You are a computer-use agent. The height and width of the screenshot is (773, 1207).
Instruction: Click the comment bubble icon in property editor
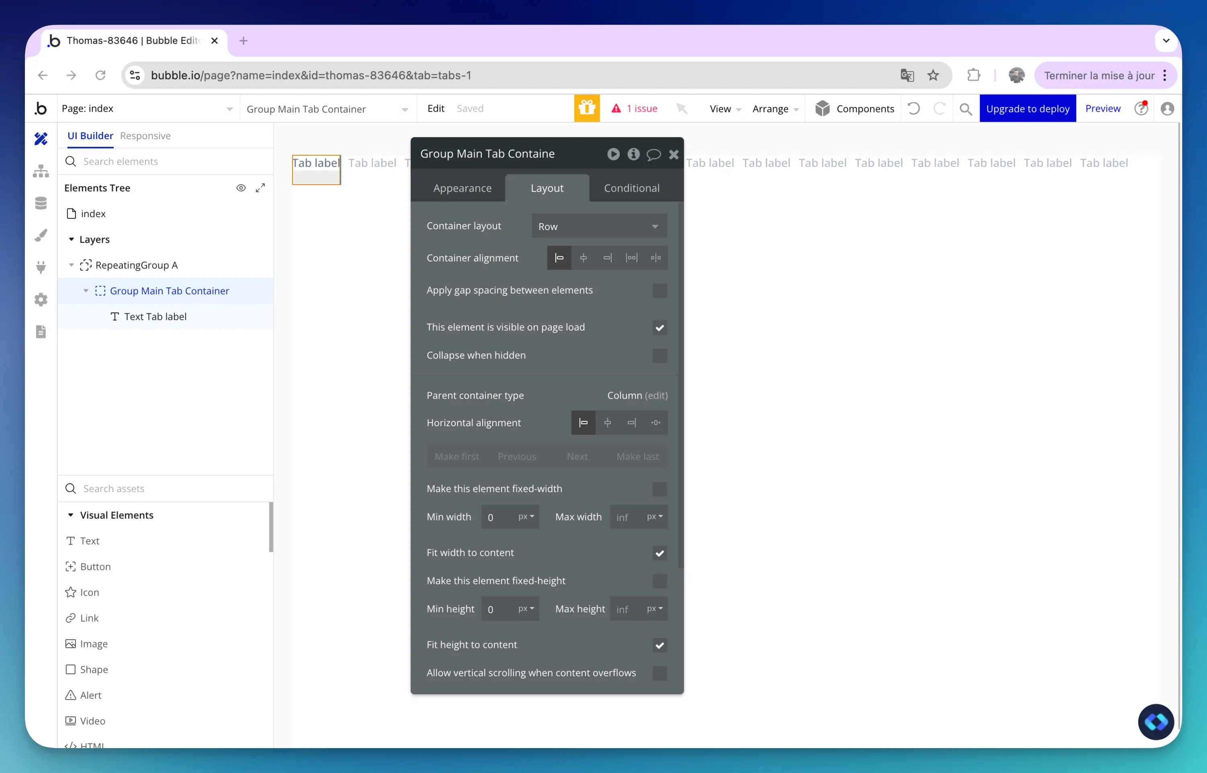654,155
